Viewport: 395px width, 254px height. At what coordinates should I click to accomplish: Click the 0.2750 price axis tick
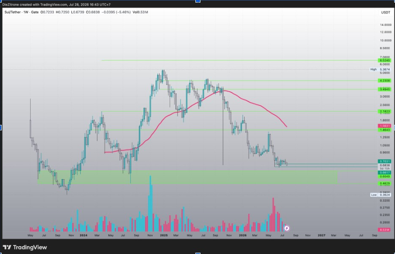(x=385, y=208)
